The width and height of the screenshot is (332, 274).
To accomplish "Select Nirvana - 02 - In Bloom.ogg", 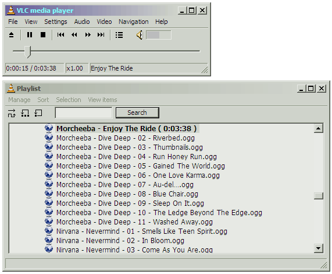I will pyautogui.click(x=120, y=241).
